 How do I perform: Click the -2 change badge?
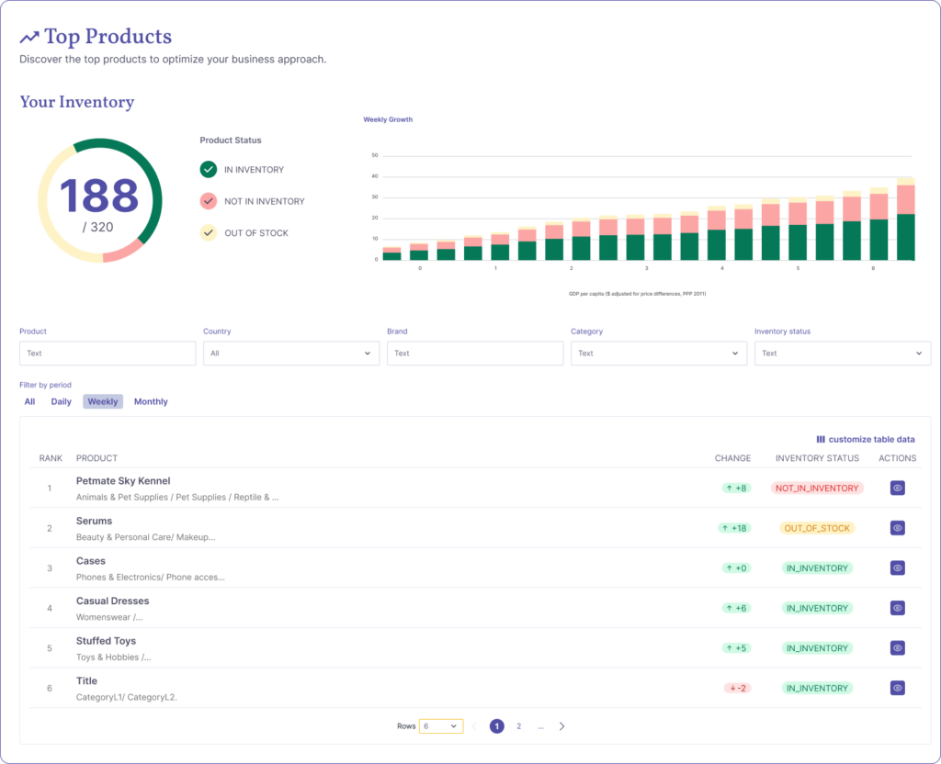click(738, 689)
